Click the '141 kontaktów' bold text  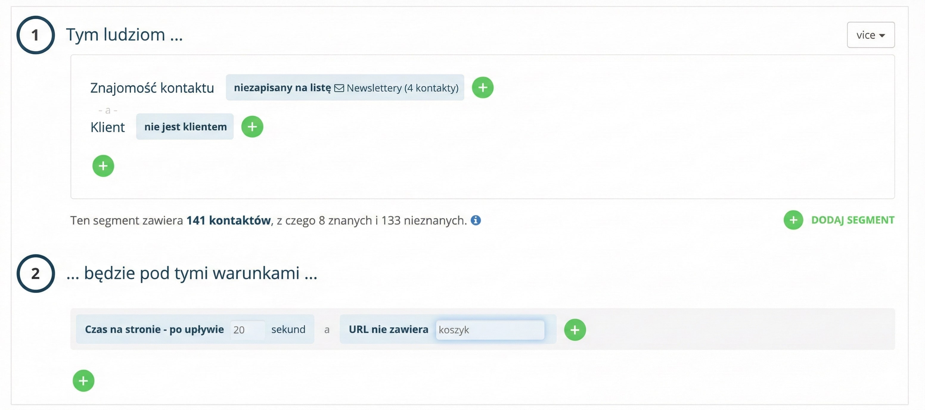click(228, 220)
